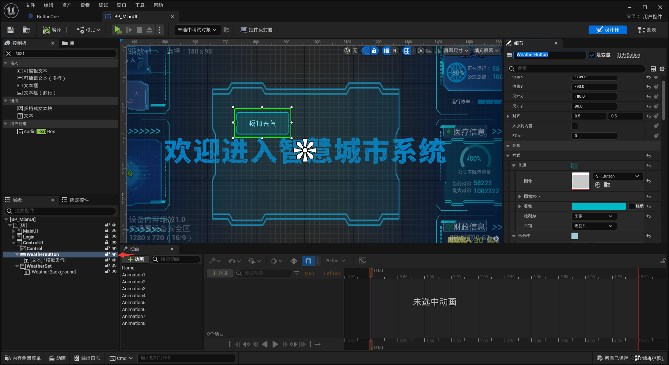
Task: Click the Save blueprint icon
Action: (x=11, y=30)
